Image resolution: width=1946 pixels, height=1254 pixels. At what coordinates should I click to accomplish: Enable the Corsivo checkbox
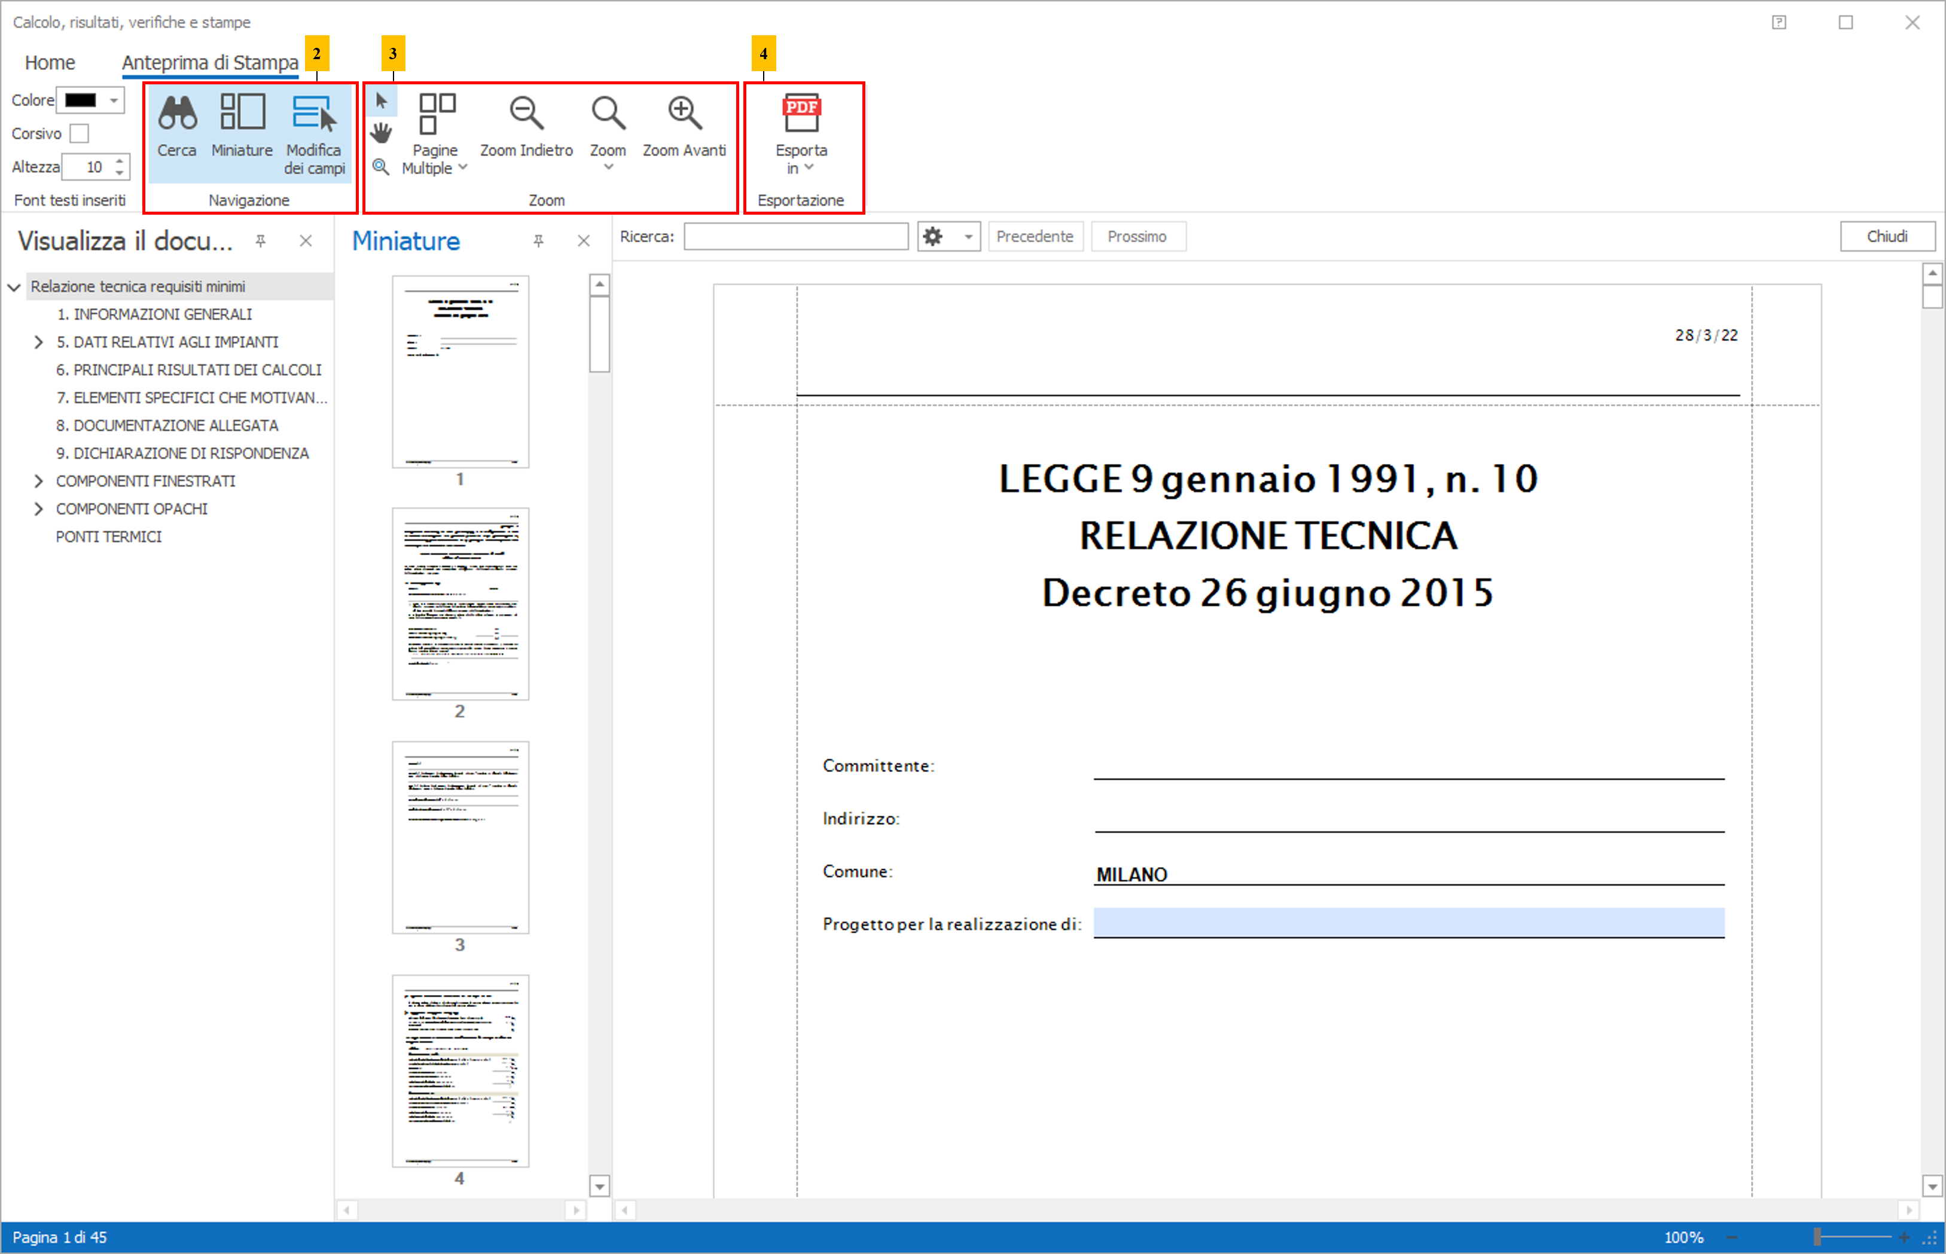[79, 133]
